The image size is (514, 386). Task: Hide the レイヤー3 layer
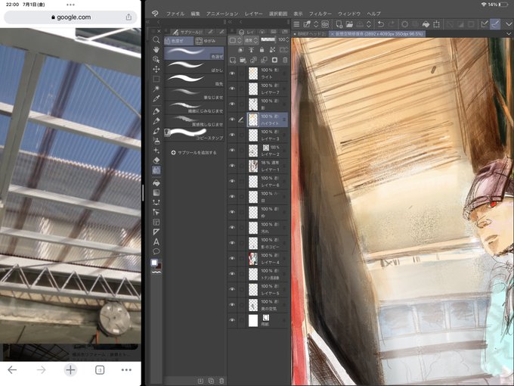tap(232, 135)
